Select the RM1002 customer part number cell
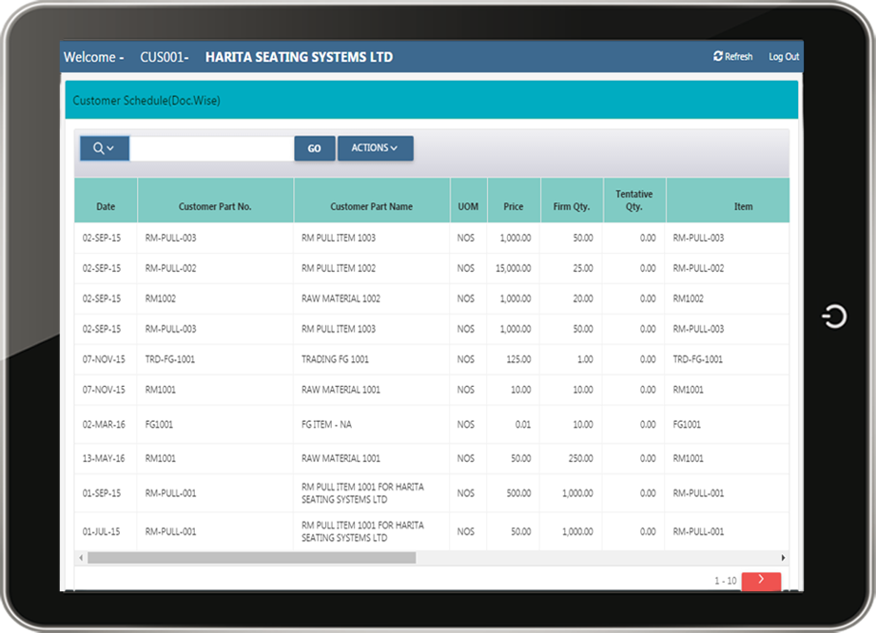 161,298
